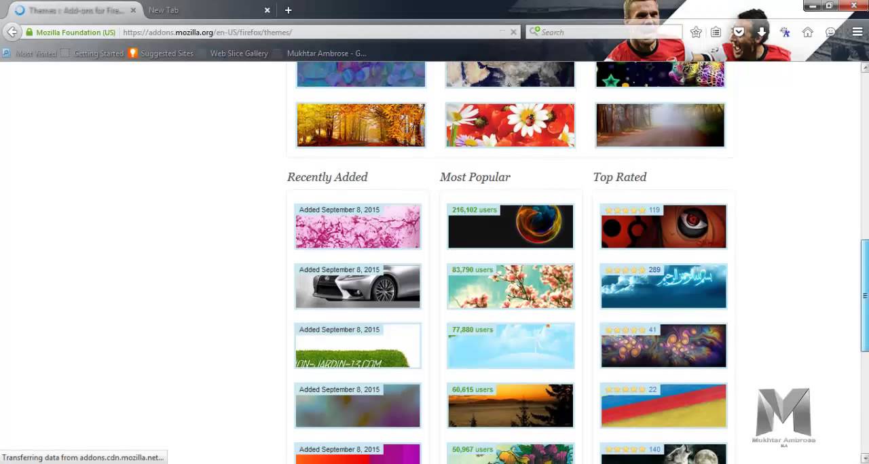Open the URL history dropdown arrow
Viewport: 869px width, 464px height.
[x=502, y=32]
